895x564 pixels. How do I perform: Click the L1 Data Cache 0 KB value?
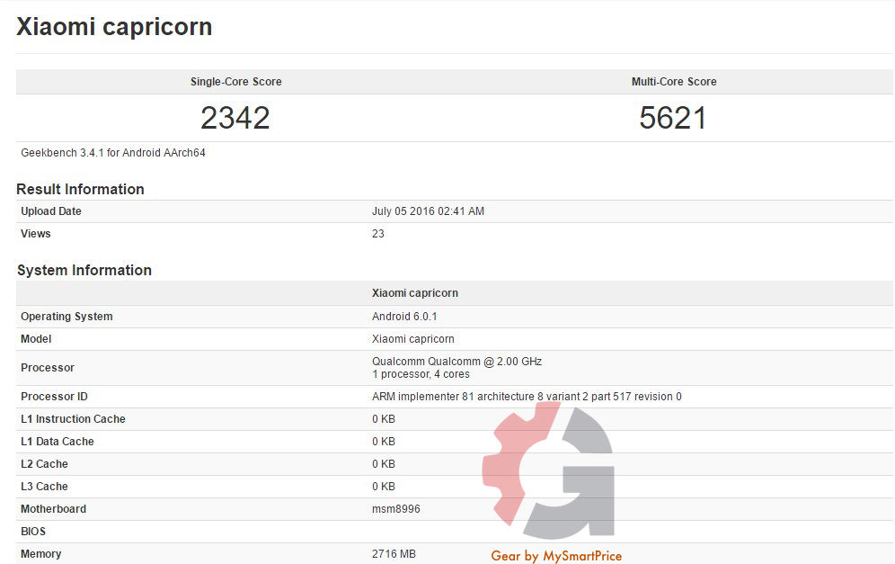(x=384, y=441)
